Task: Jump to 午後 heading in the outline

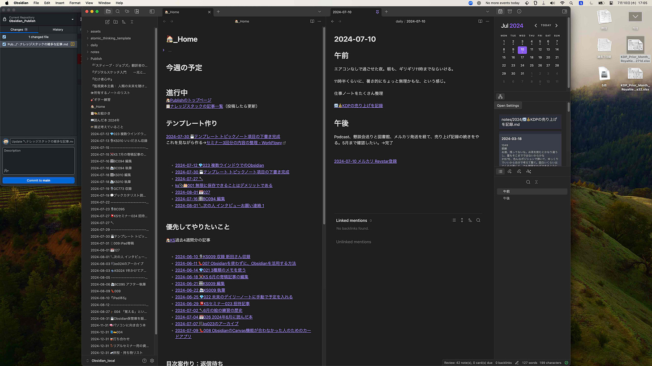Action: tap(506, 198)
